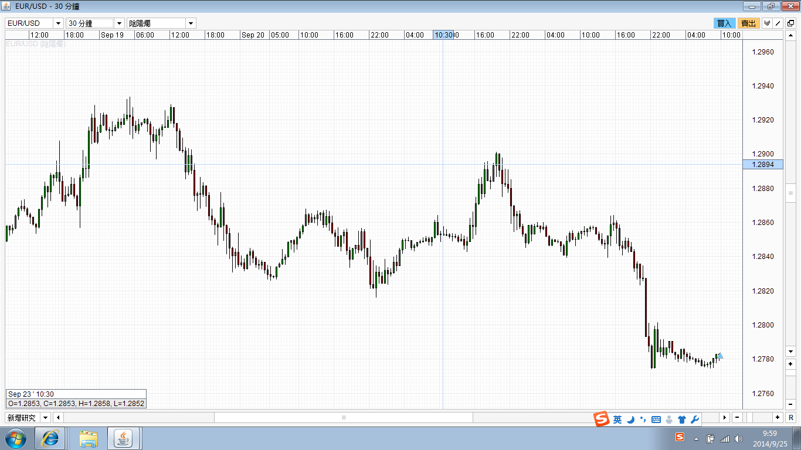Zoom in price axis with plus button
This screenshot has width=801, height=450.
[x=790, y=364]
